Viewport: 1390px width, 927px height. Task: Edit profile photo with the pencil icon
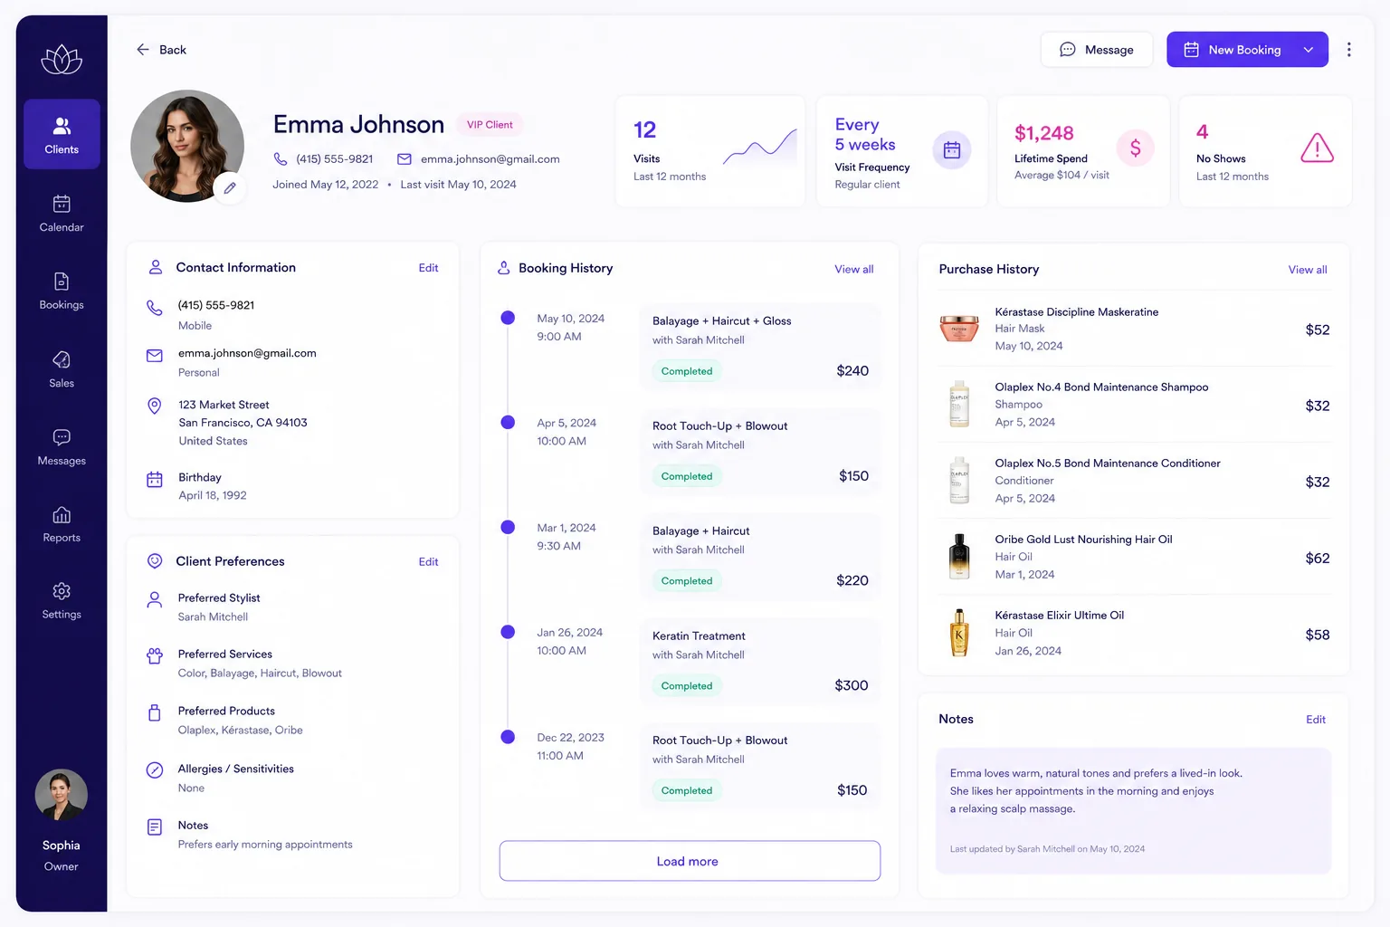230,187
